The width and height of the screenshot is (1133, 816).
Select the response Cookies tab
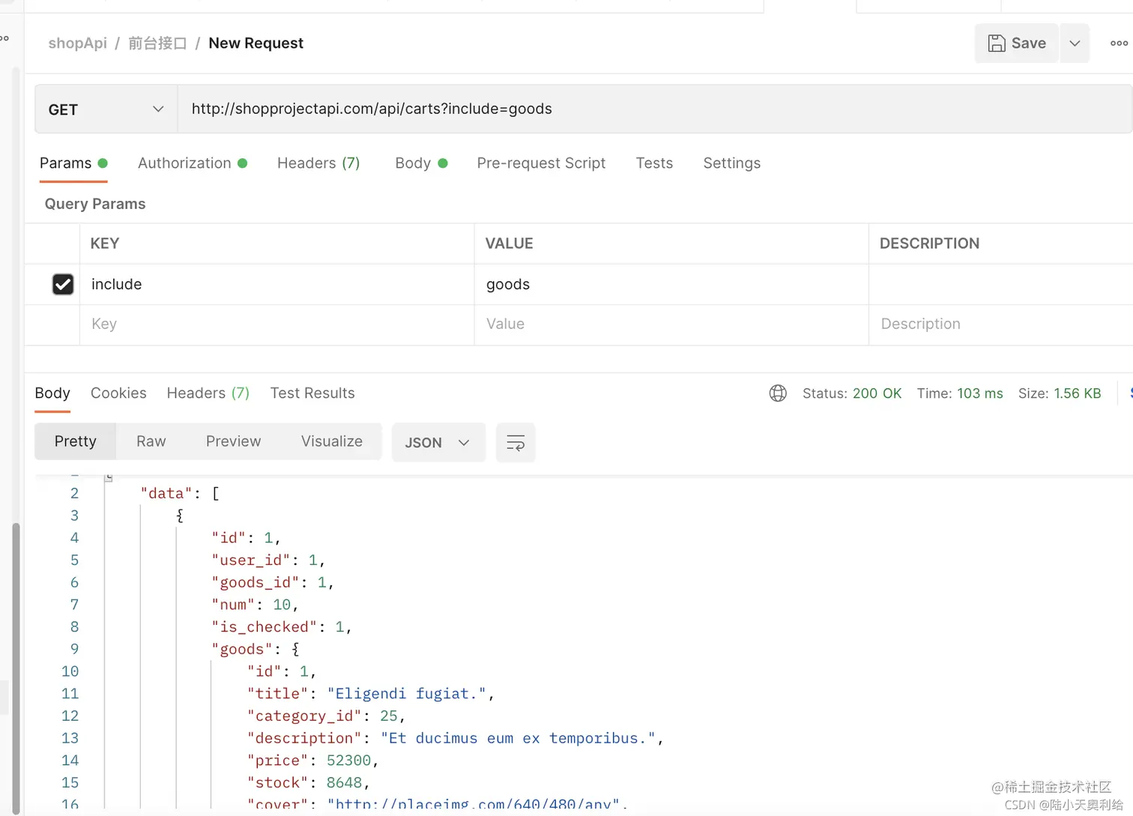pyautogui.click(x=118, y=393)
